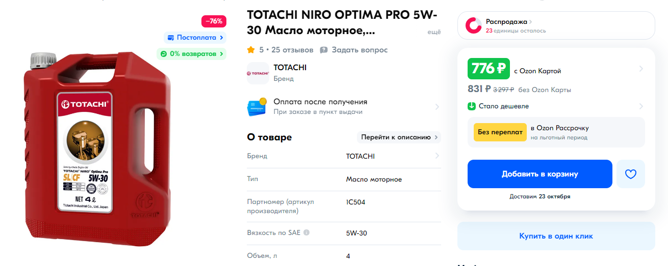Click the credit card payment icon
The image size is (668, 266).
pyautogui.click(x=257, y=107)
